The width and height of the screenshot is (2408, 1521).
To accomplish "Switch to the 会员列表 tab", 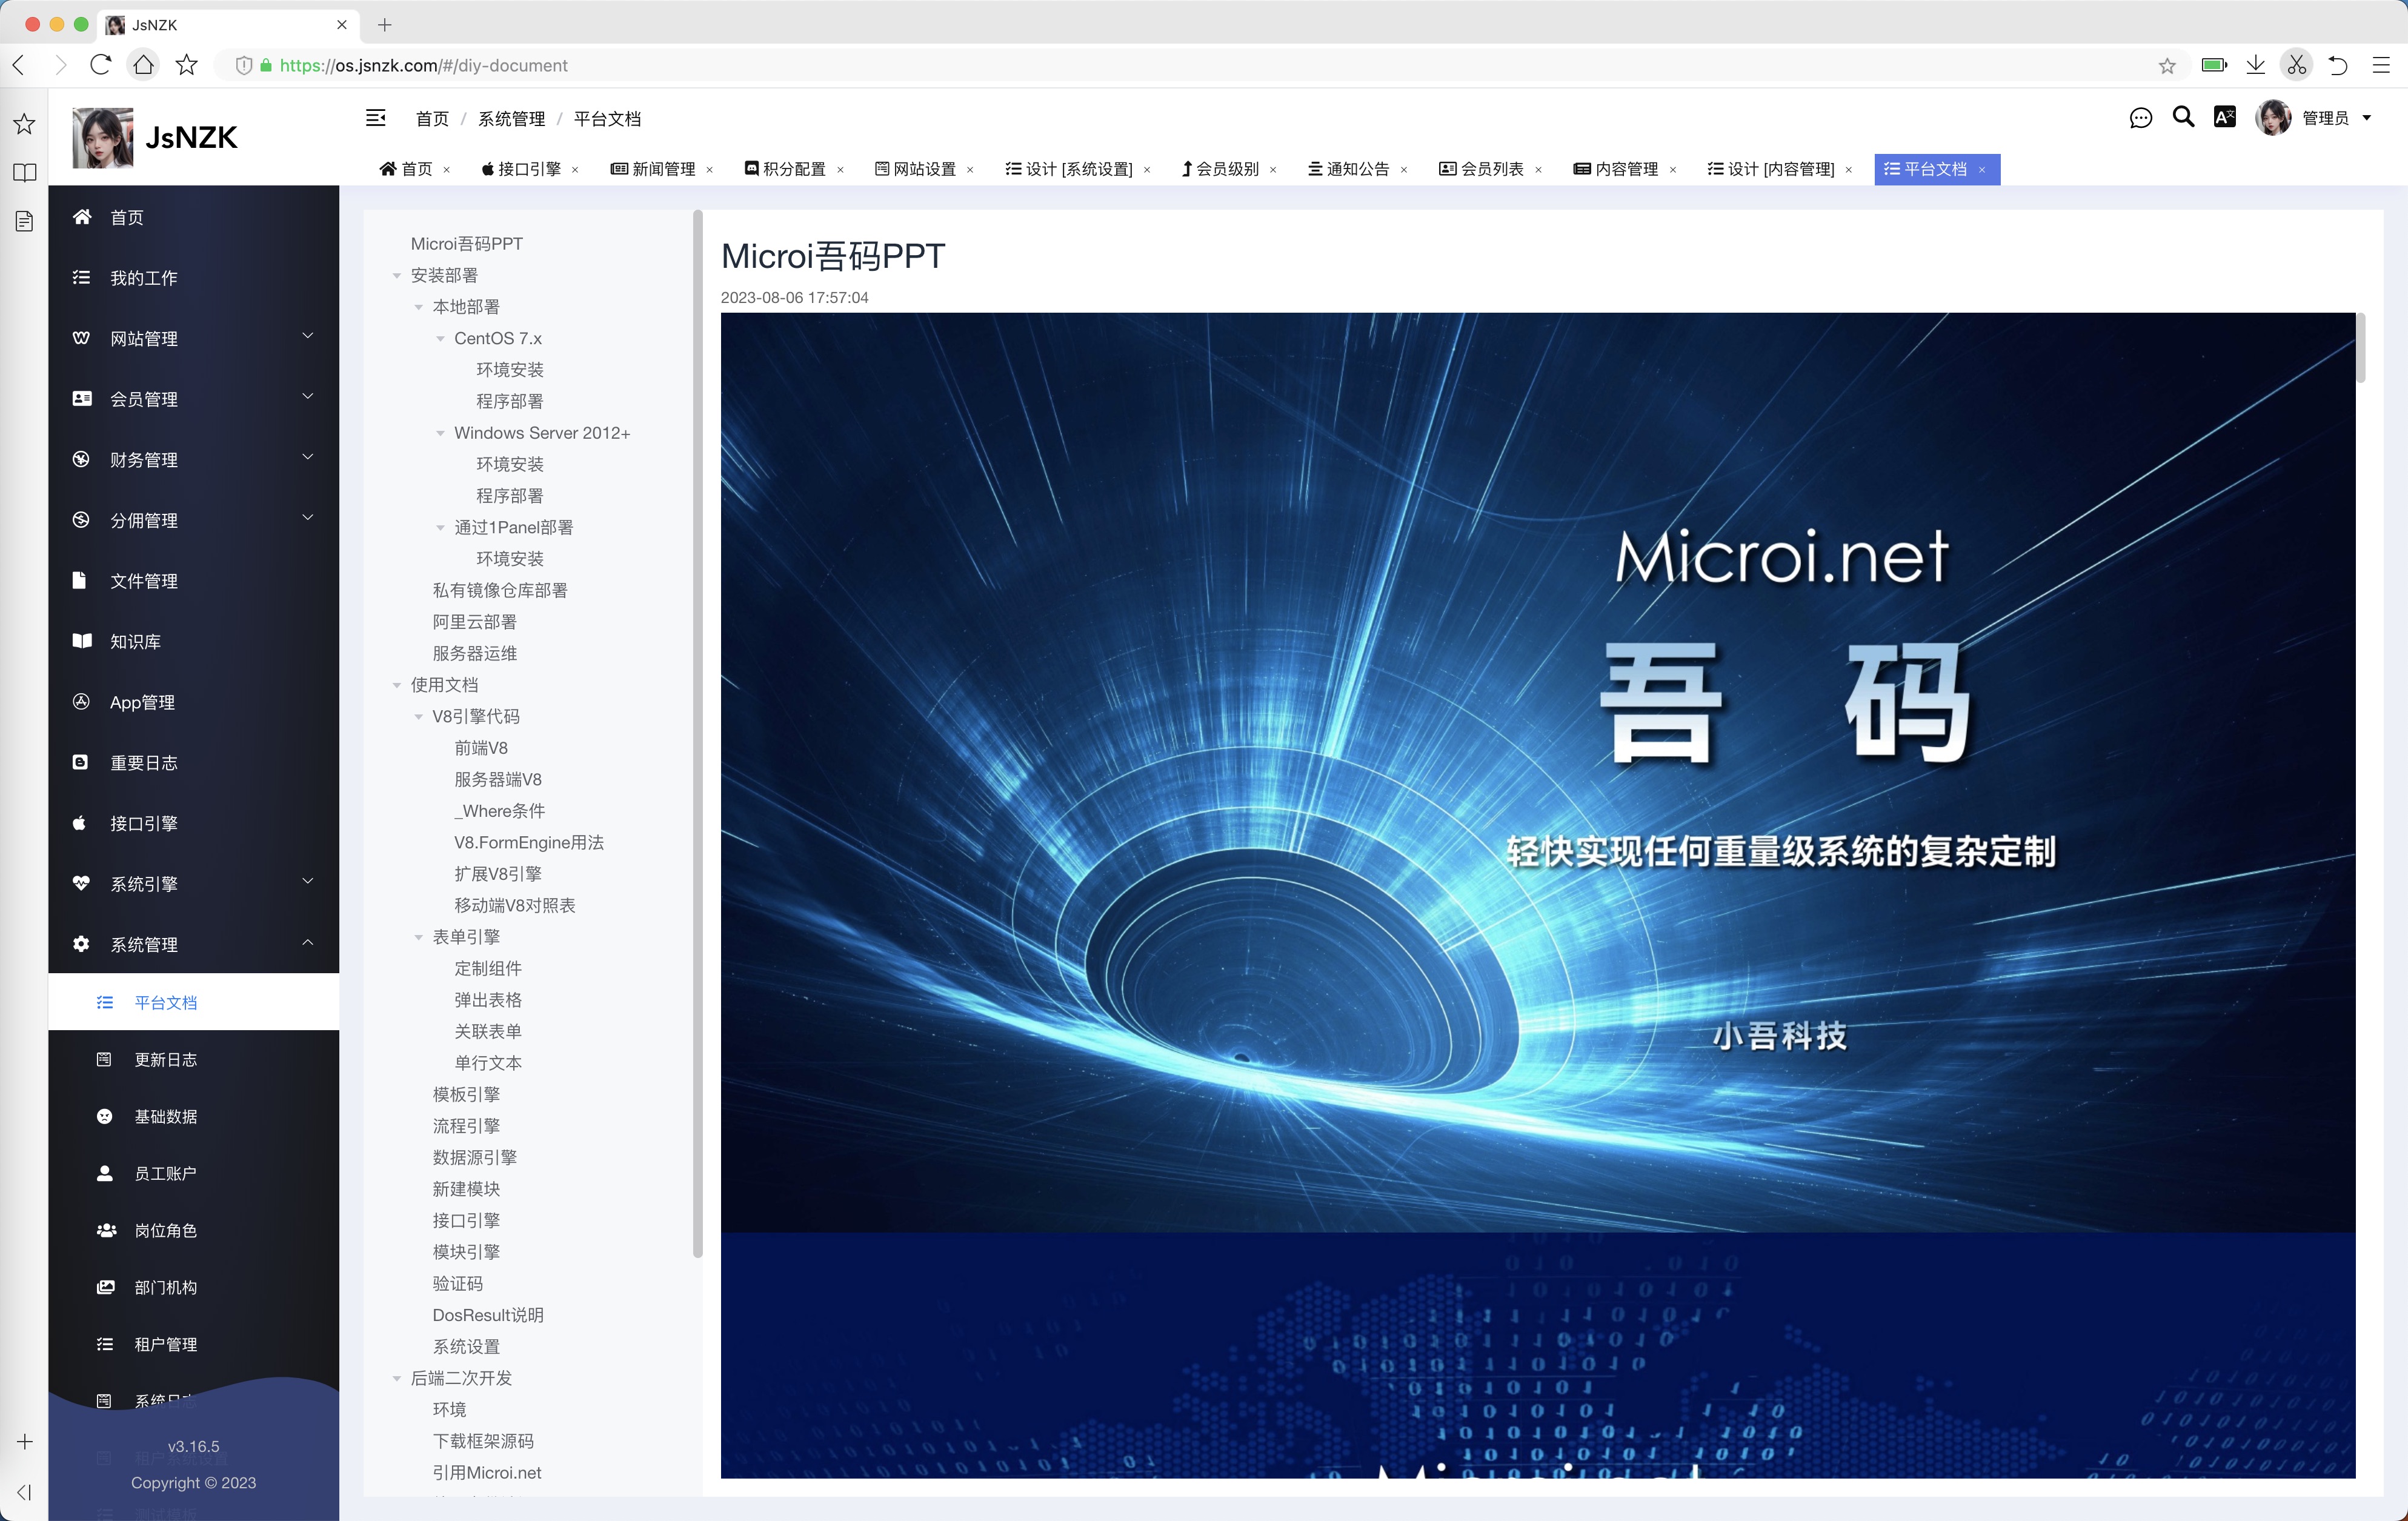I will pyautogui.click(x=1491, y=169).
